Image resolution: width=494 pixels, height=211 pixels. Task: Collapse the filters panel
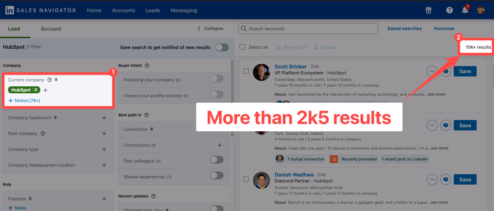[x=211, y=29]
